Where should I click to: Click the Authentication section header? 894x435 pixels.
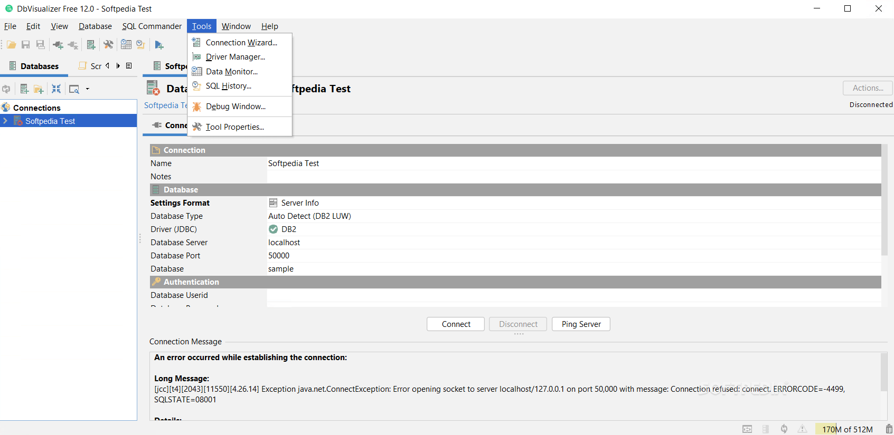coord(515,282)
